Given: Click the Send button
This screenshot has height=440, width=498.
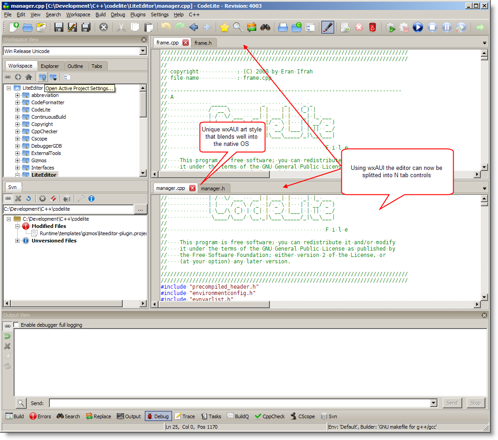Looking at the screenshot, I should [x=452, y=403].
